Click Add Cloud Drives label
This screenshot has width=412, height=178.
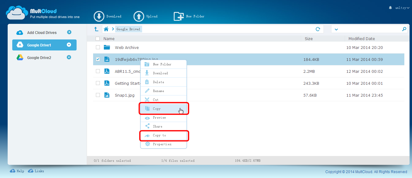coord(42,33)
